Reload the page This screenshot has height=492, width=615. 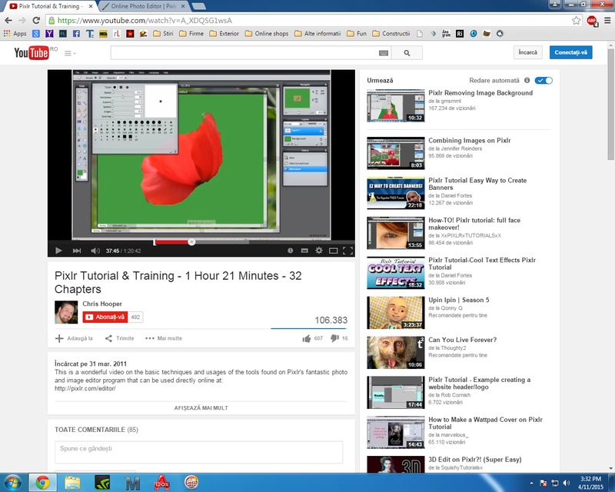(x=36, y=21)
